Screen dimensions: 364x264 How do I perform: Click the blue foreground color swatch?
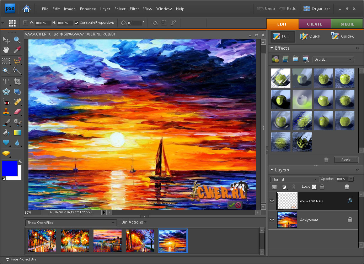10,168
